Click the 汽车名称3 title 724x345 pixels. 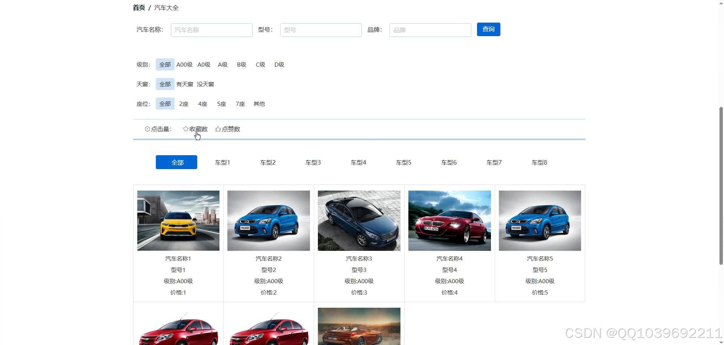tap(359, 259)
